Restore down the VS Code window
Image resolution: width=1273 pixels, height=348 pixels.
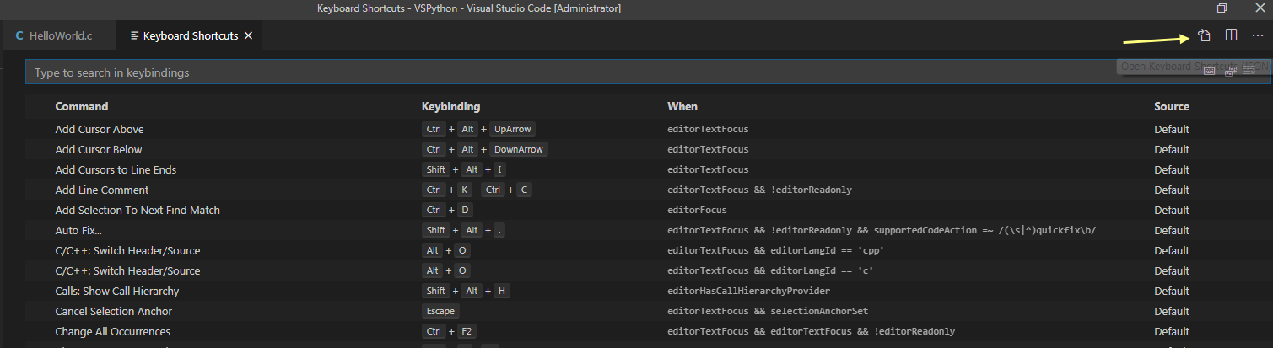(x=1222, y=8)
